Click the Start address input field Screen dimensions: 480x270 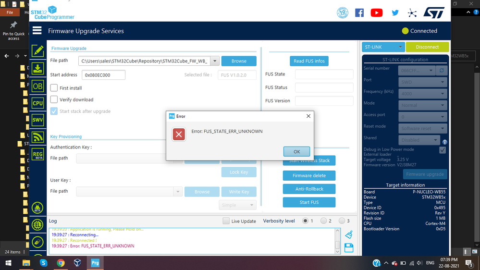click(103, 75)
